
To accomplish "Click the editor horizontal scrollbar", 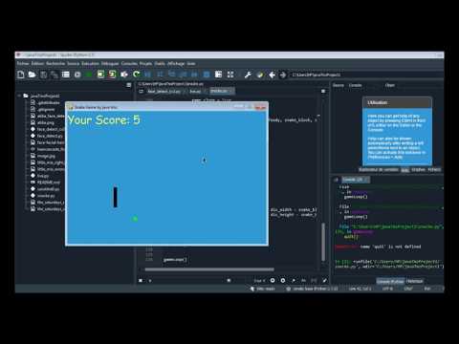I will pyautogui.click(x=209, y=269).
